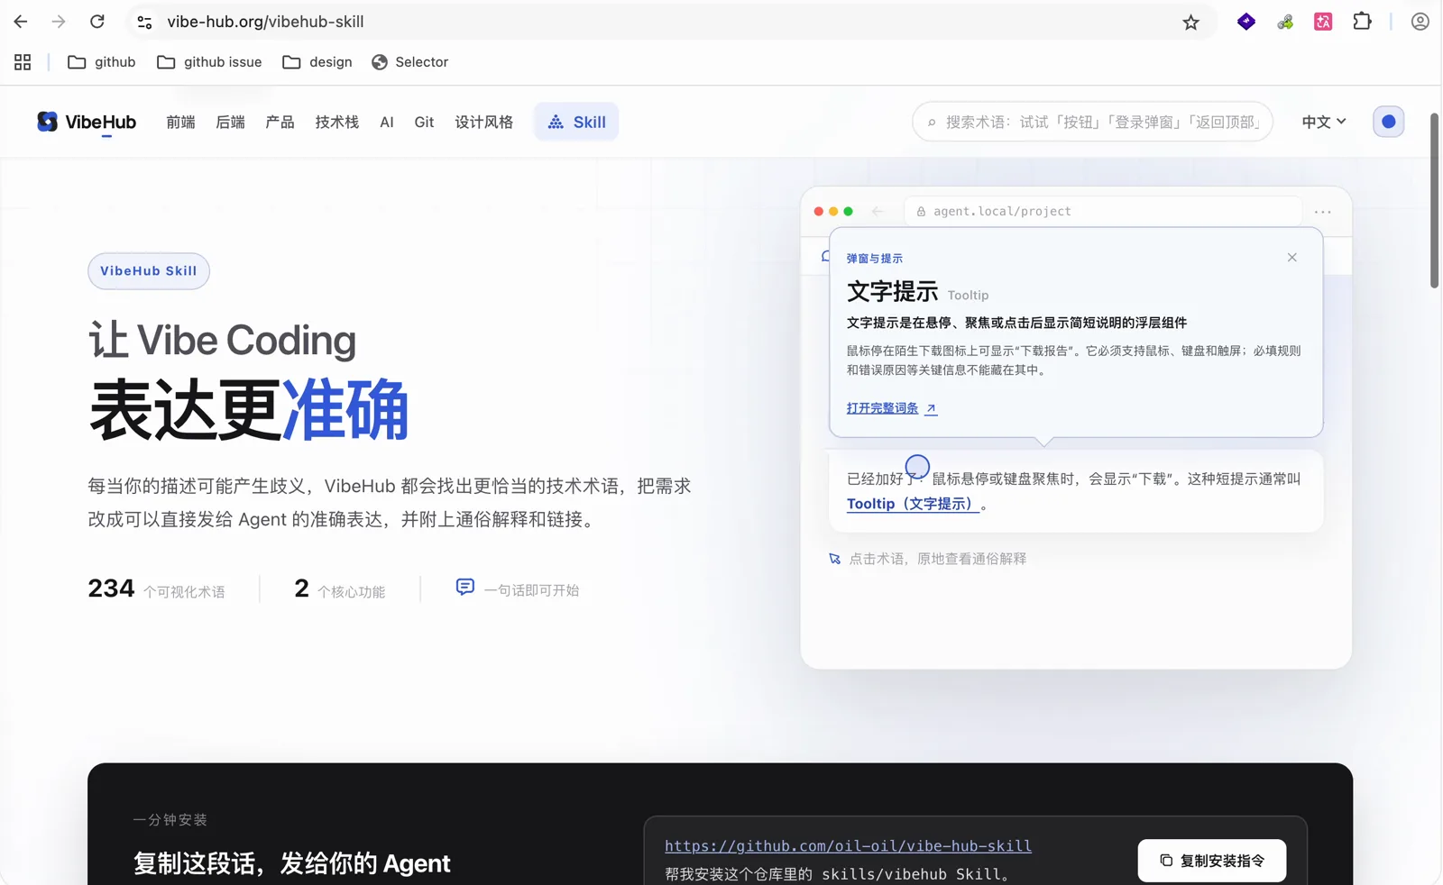Click the cursor icon beside 点击术语
The height and width of the screenshot is (885, 1443).
click(835, 559)
